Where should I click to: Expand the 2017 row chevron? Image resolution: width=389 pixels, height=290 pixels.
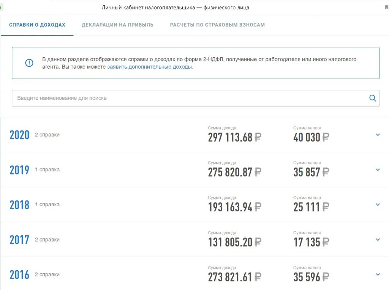[378, 240]
